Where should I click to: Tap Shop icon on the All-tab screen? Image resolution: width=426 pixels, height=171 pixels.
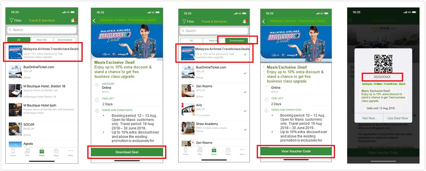tap(56, 152)
